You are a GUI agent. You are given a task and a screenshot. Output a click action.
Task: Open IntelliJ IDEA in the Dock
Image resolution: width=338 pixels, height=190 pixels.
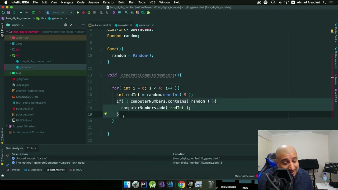pyautogui.click(x=144, y=184)
